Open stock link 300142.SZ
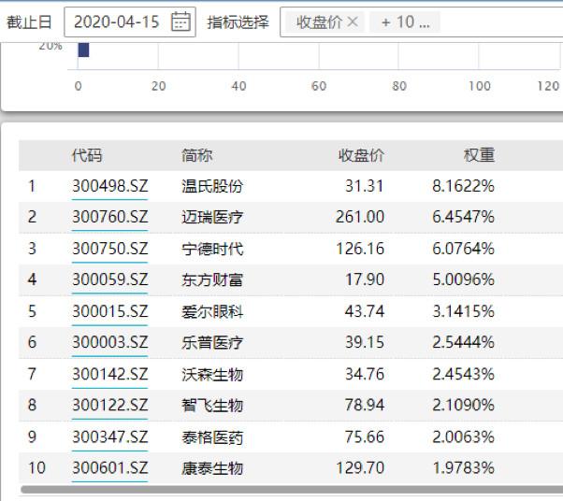 [109, 374]
